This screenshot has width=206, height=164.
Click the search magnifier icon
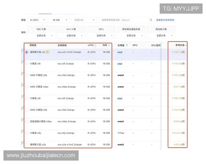point(151,20)
